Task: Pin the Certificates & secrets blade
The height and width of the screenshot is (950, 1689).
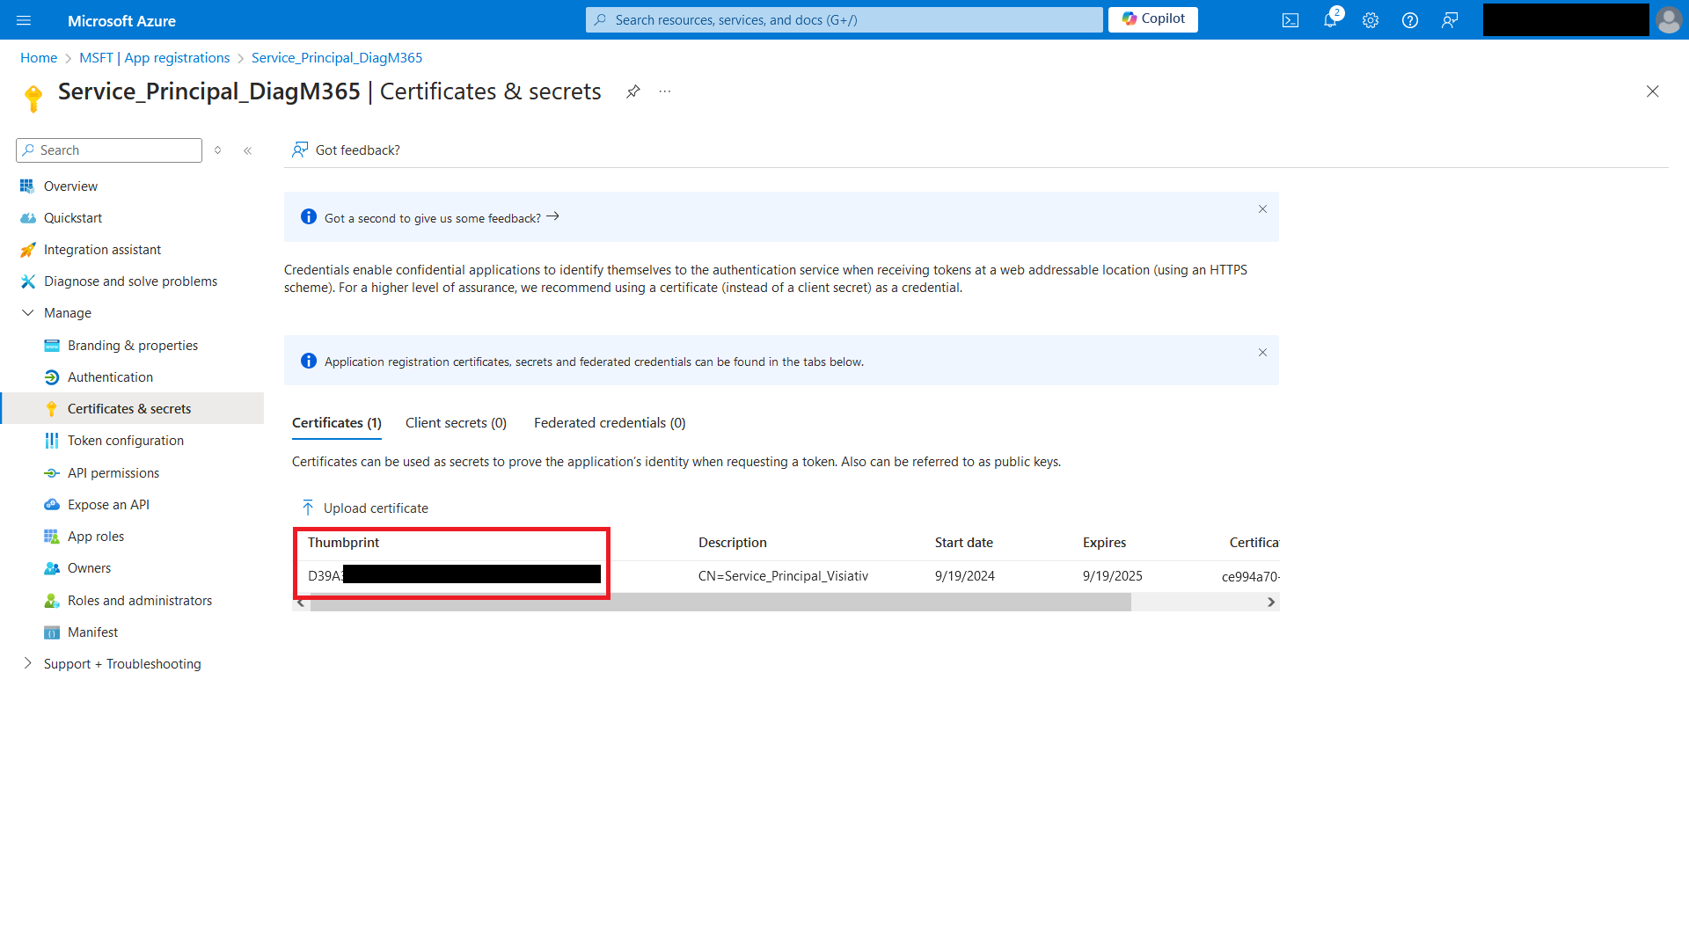Action: pos(632,91)
